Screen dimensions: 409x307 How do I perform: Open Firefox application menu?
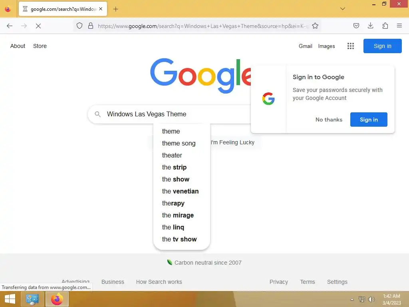pyautogui.click(x=399, y=26)
